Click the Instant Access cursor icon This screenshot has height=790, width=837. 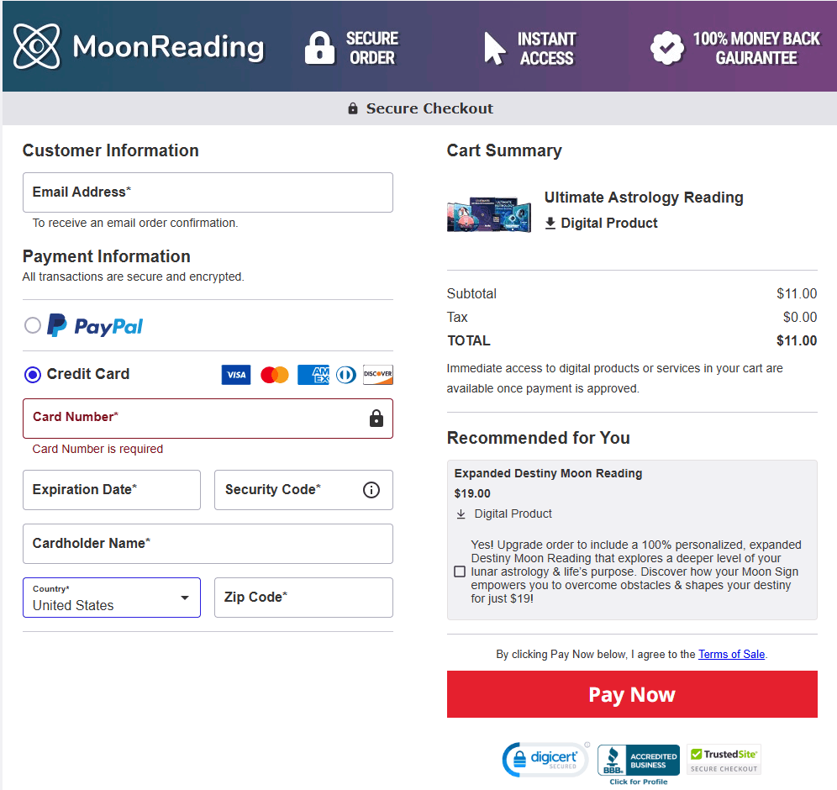(494, 48)
